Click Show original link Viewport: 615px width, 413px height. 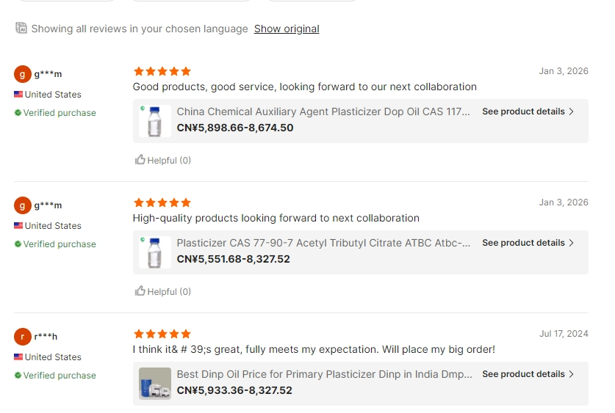click(287, 29)
